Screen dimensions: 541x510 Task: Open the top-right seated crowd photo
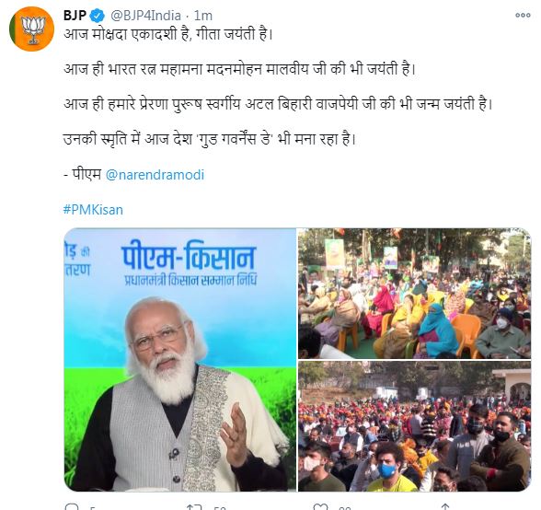tap(414, 294)
